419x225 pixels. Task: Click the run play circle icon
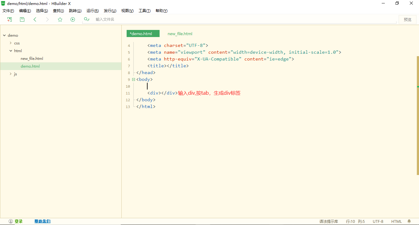click(x=73, y=19)
